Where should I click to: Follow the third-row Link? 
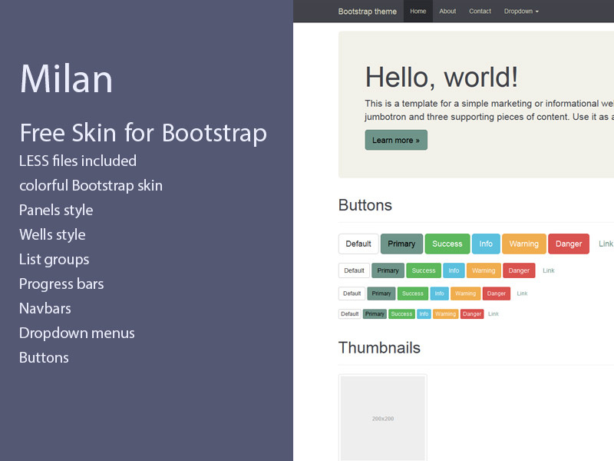click(523, 294)
